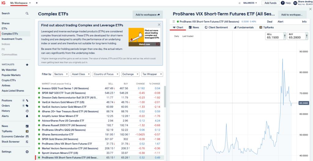Switch to the News tab

click(x=194, y=27)
